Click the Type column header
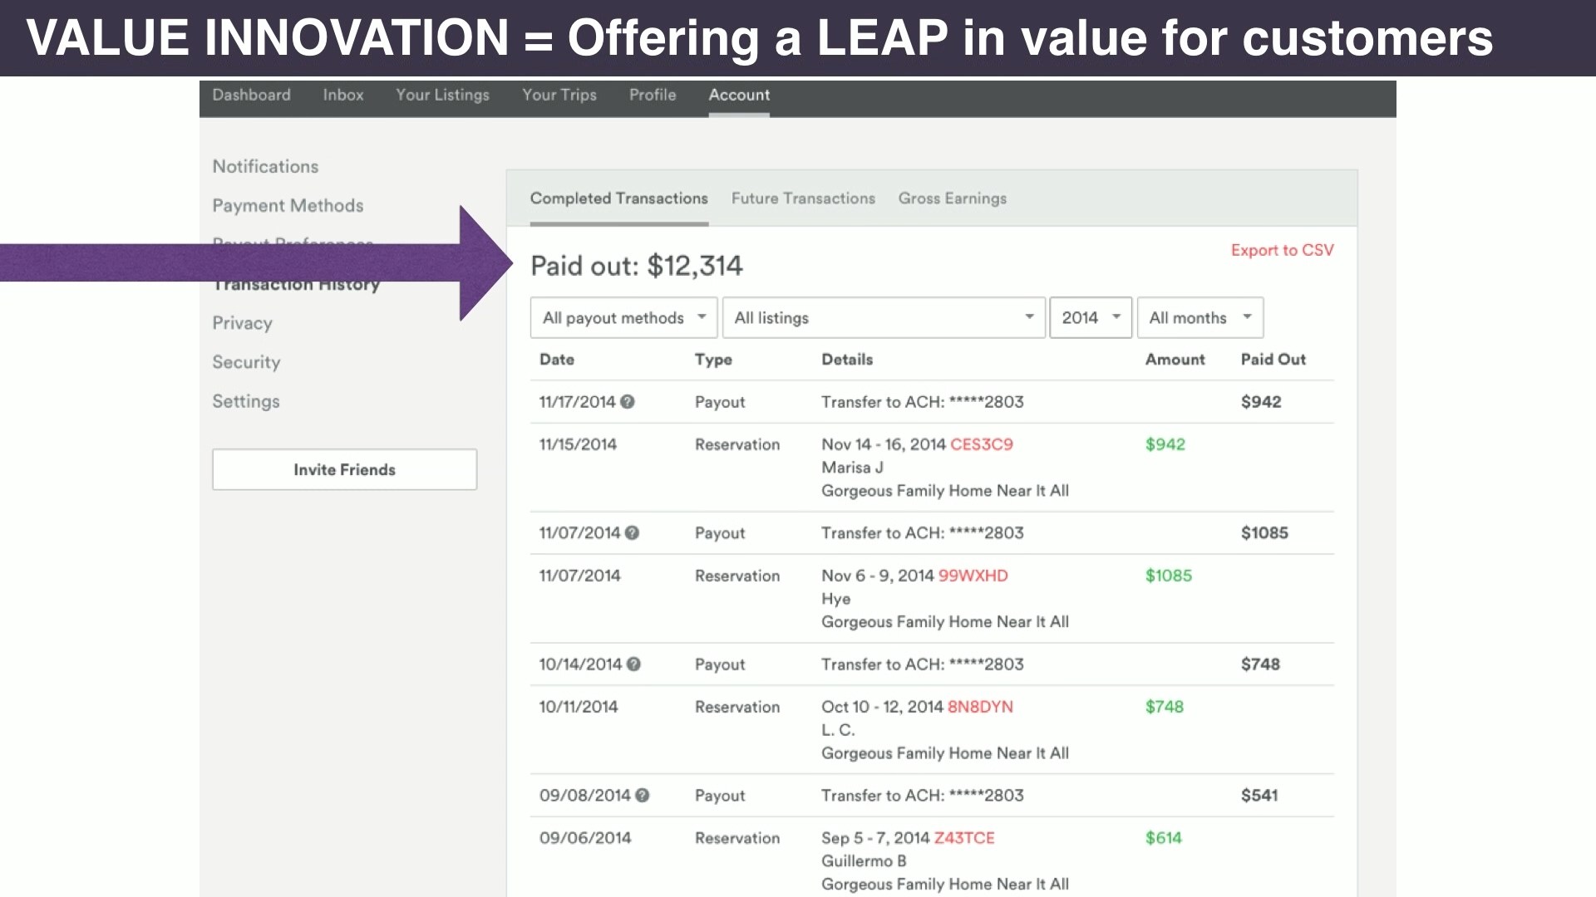 713,360
